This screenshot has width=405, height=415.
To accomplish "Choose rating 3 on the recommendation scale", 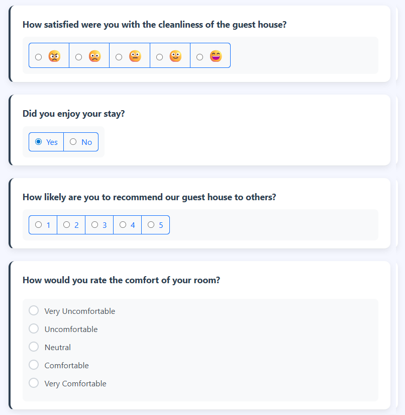I will tap(94, 225).
